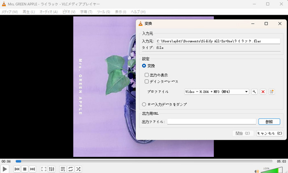Create a new profile icon
The image size is (288, 173).
[272, 92]
